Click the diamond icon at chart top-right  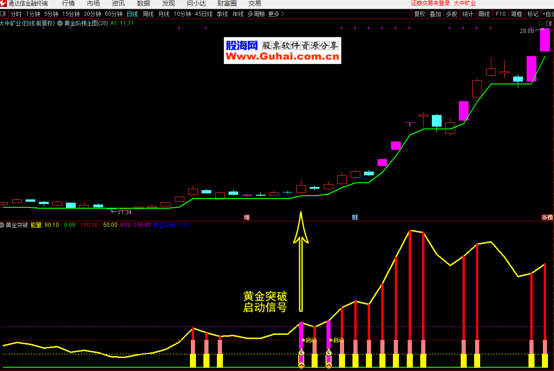541,23
